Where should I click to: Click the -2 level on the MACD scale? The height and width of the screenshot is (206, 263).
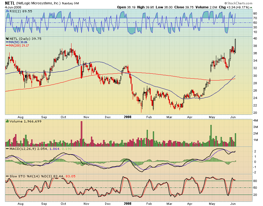pyautogui.click(x=255, y=172)
